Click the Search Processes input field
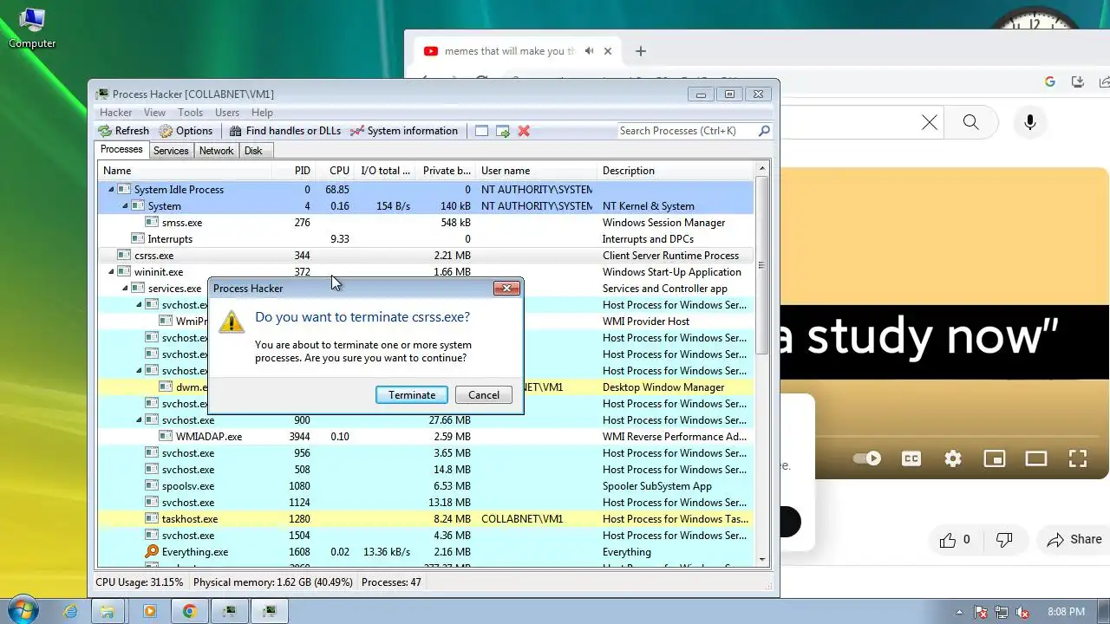1110x624 pixels. (x=687, y=131)
